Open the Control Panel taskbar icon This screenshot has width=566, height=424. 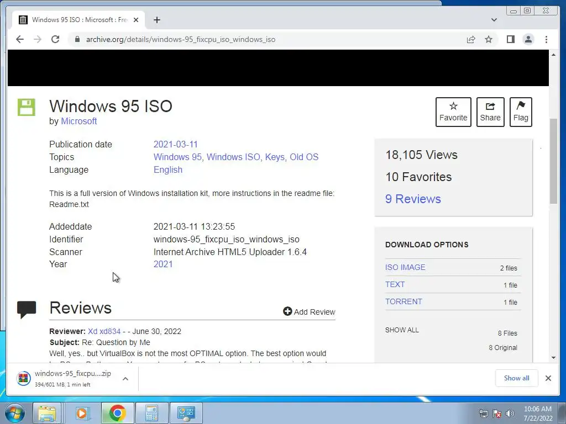coord(186,413)
